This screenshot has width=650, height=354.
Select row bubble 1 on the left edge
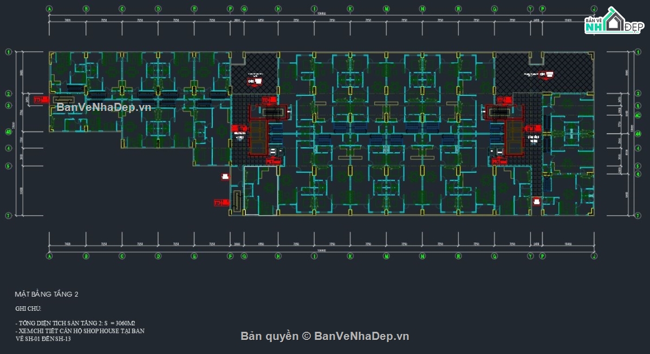9,52
